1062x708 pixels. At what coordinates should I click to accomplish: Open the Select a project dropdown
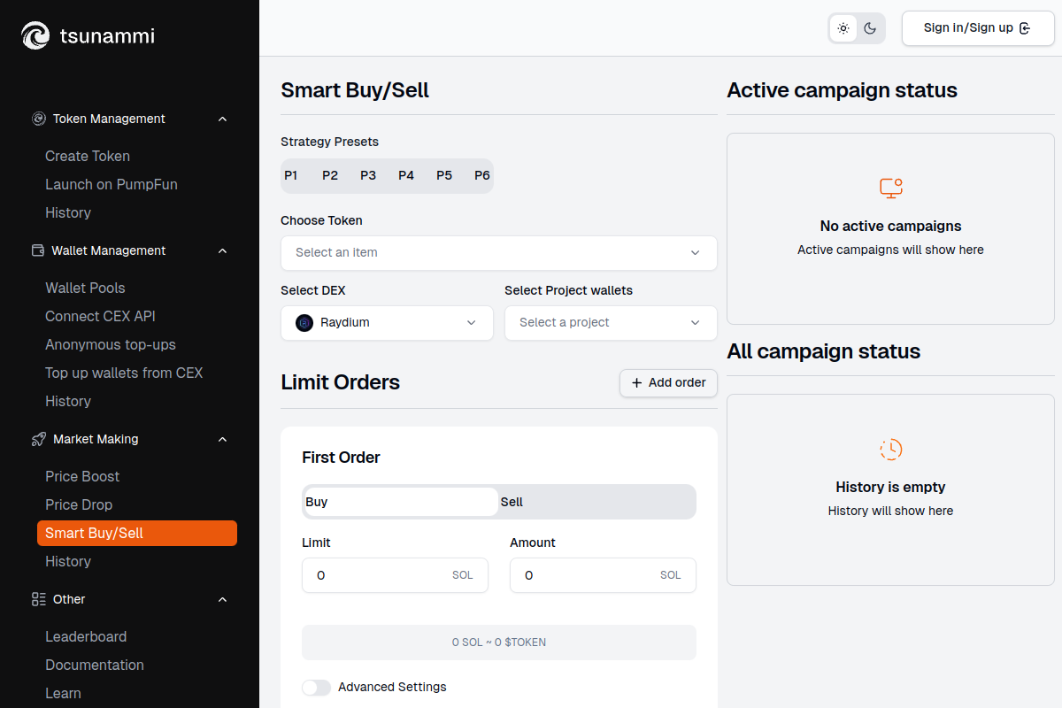click(611, 323)
